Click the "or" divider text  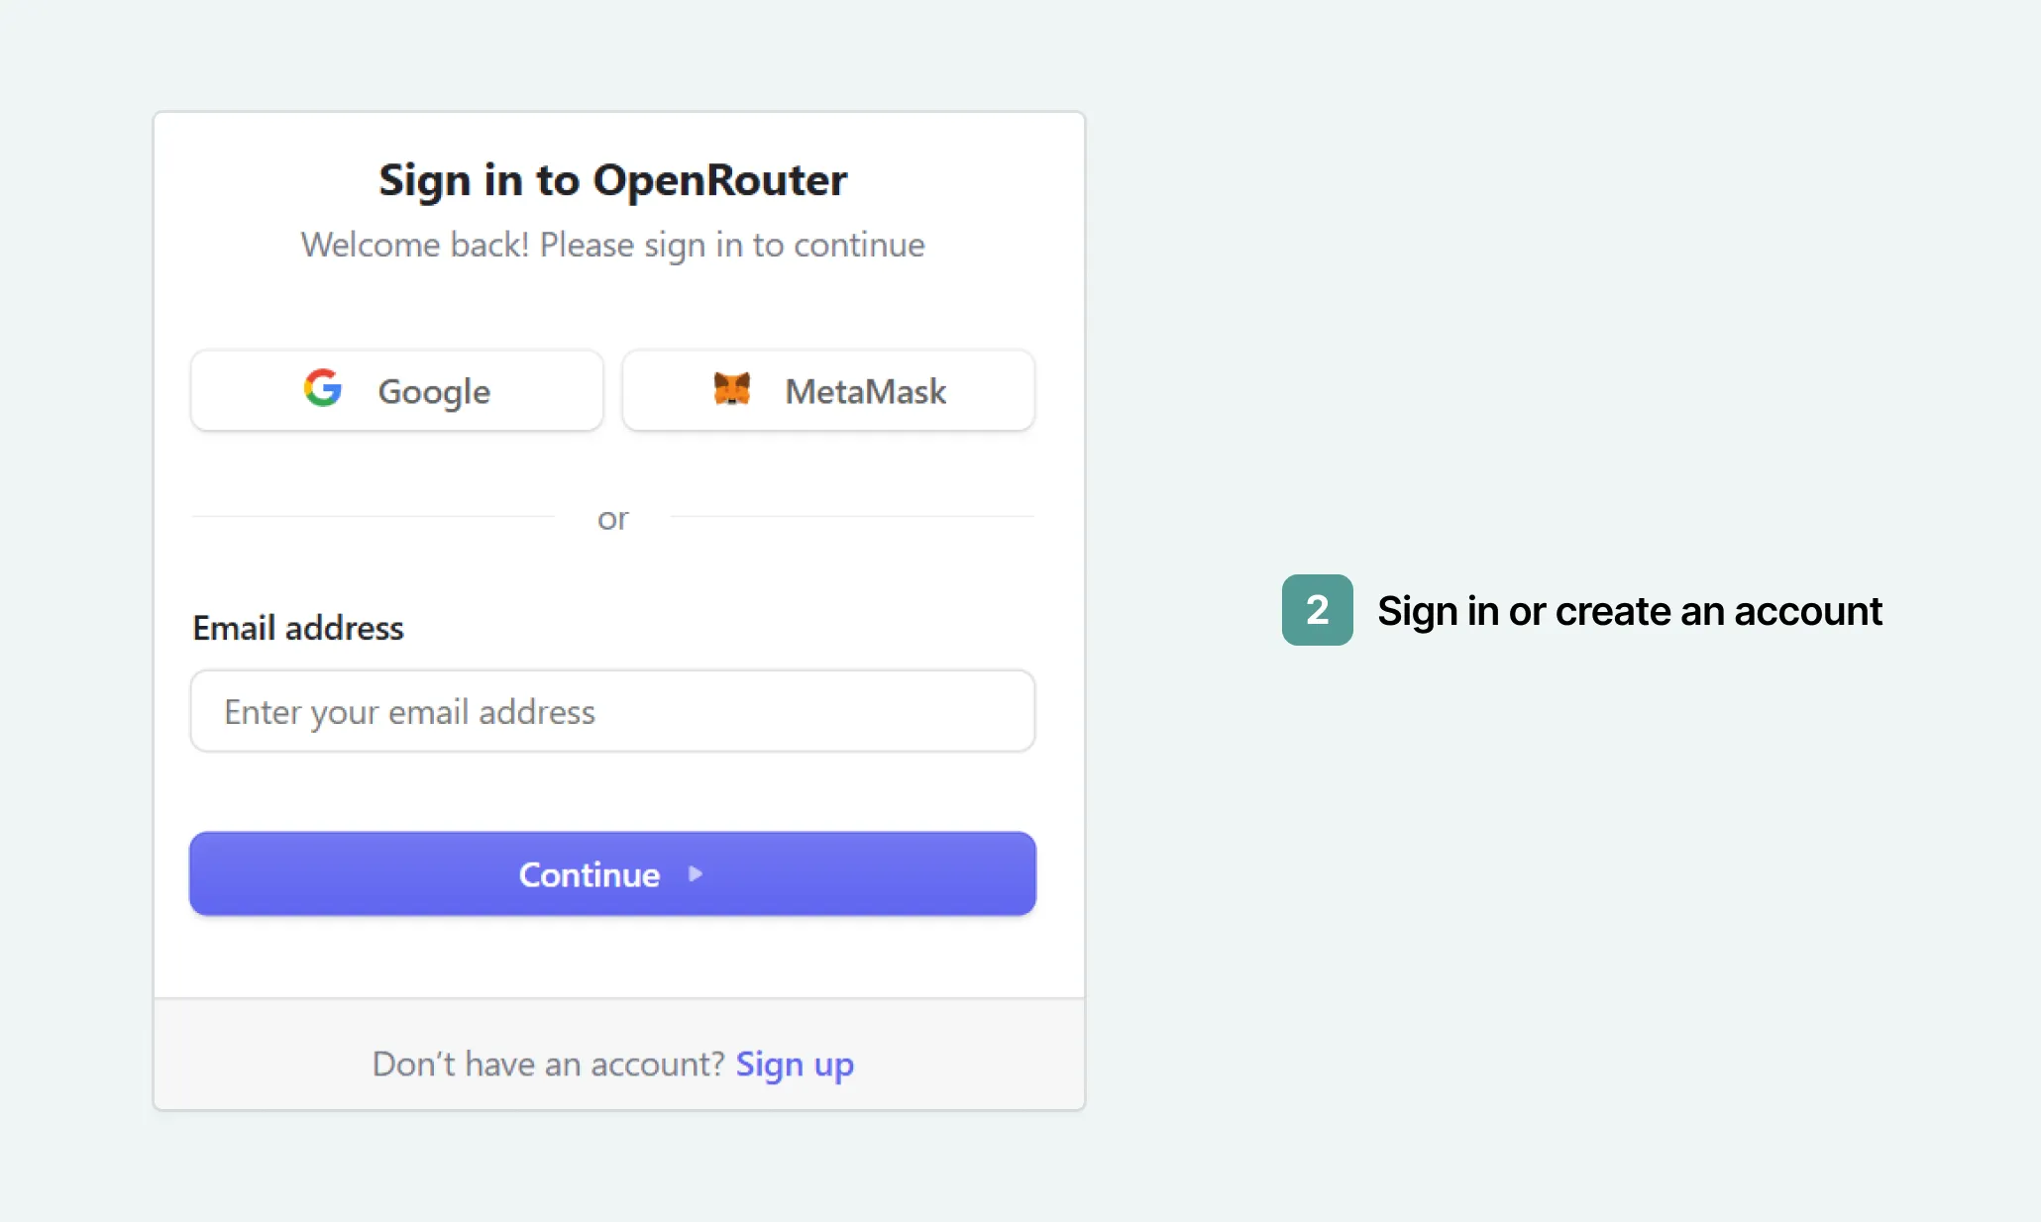tap(612, 517)
